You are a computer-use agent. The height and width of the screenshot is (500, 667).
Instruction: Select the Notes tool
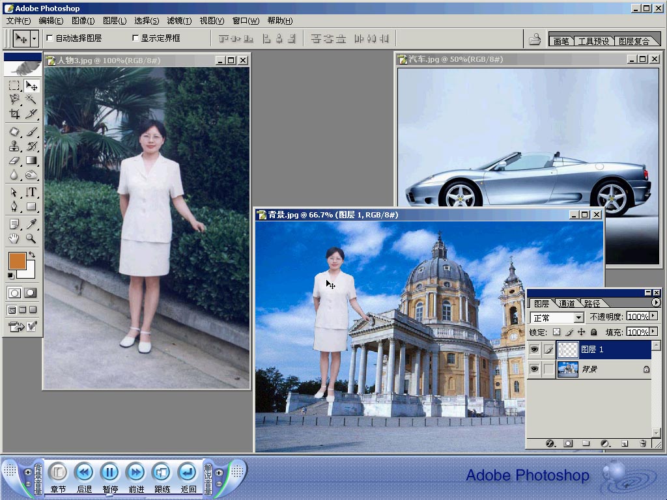[x=14, y=224]
